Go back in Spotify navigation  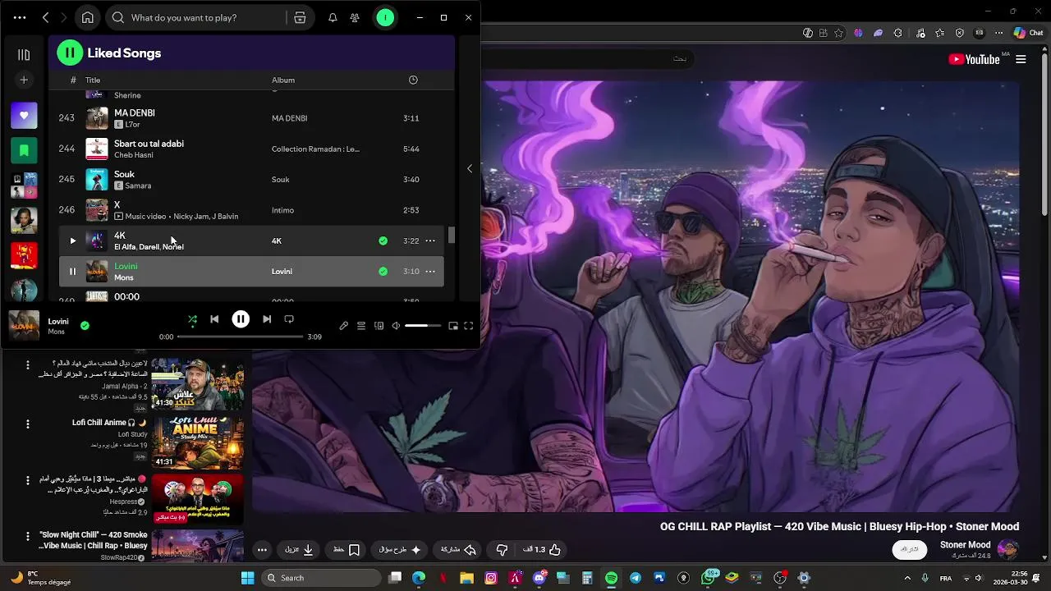point(46,17)
